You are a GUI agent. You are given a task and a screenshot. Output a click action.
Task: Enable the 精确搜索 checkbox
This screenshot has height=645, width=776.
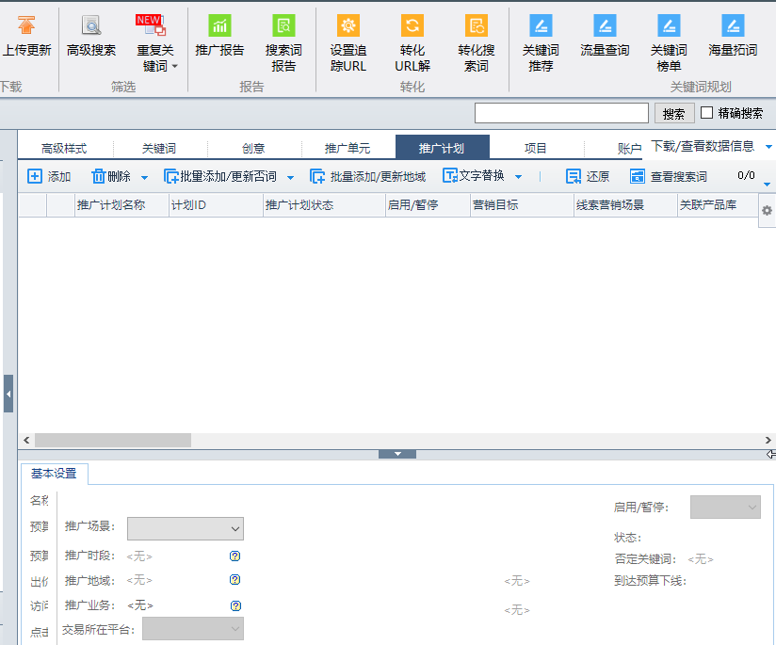[x=707, y=113]
